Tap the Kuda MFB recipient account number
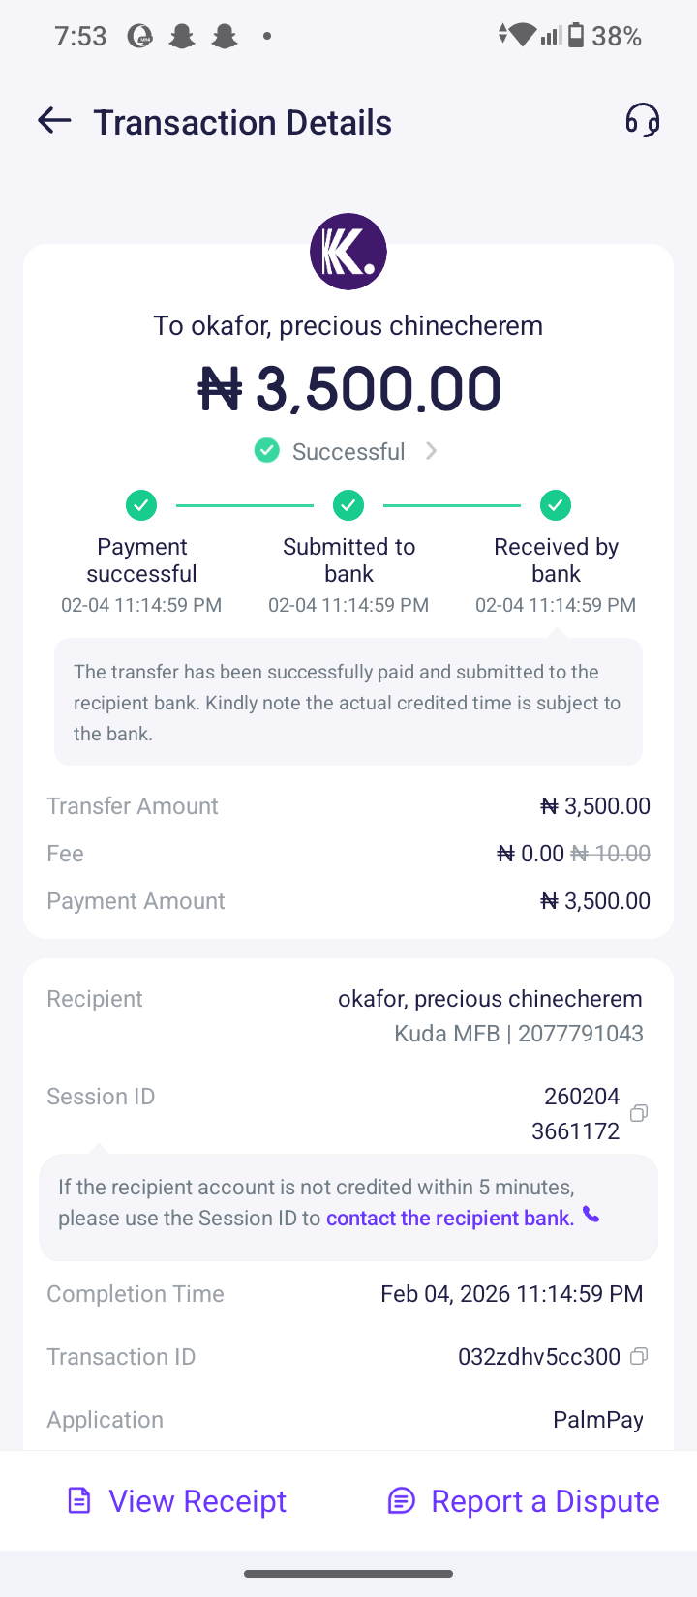This screenshot has height=1597, width=697. [x=580, y=1034]
